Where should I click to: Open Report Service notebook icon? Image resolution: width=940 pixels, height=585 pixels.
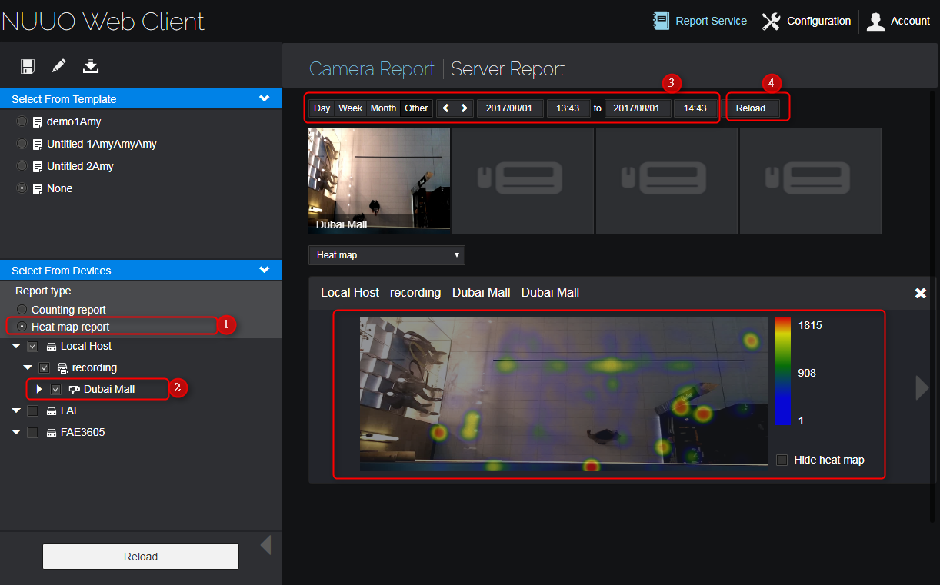[x=661, y=21]
